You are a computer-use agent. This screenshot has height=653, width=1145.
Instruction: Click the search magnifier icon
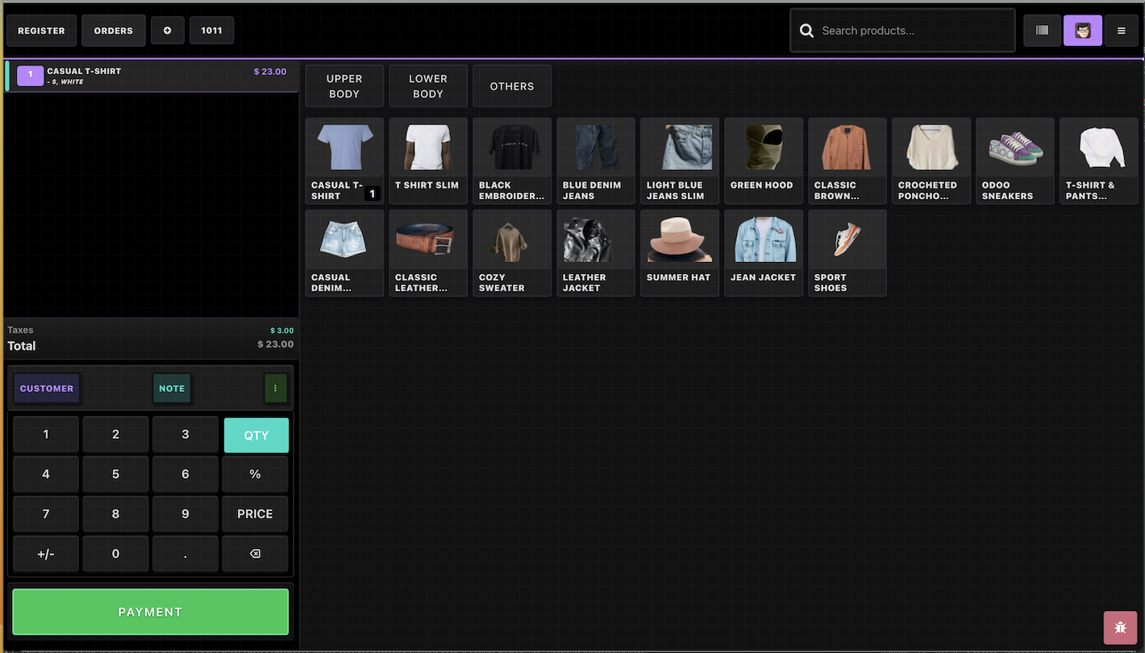click(806, 31)
